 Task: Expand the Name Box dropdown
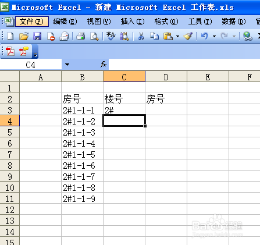point(67,65)
